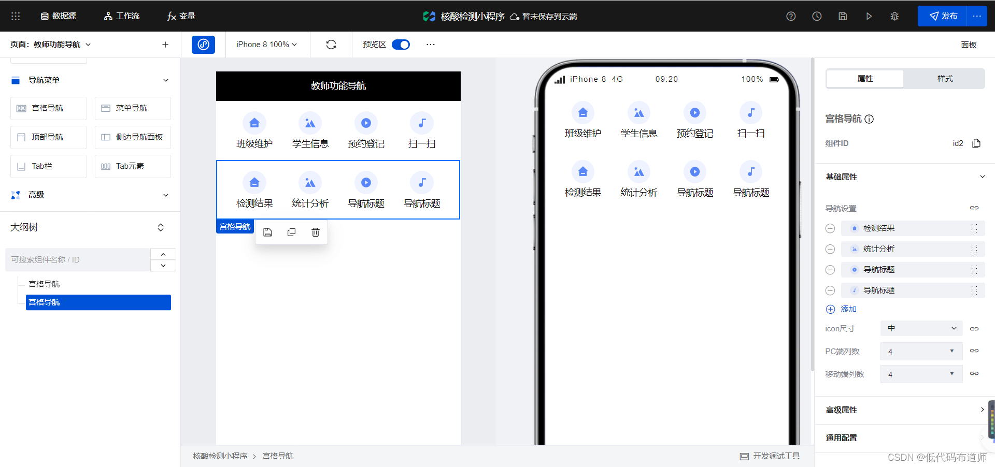This screenshot has width=995, height=467.
Task: Click the bind link icon for 导航设置
Action: pos(974,208)
